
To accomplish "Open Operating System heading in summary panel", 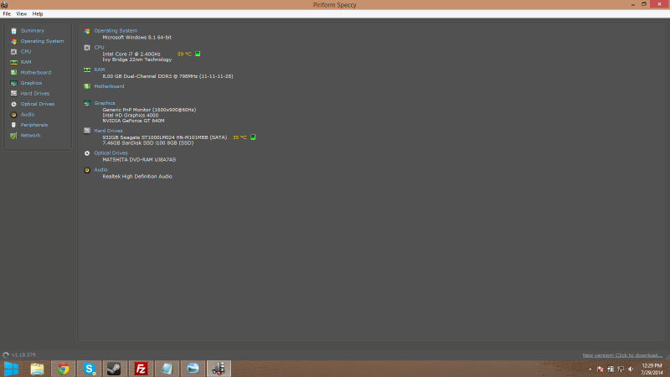I will (x=116, y=31).
